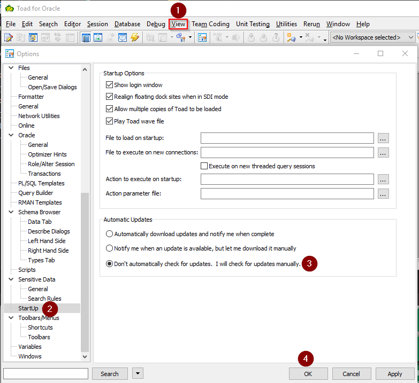This screenshot has width=419, height=383.
Task: Click the blue book window toolbar icon
Action: click(86, 37)
